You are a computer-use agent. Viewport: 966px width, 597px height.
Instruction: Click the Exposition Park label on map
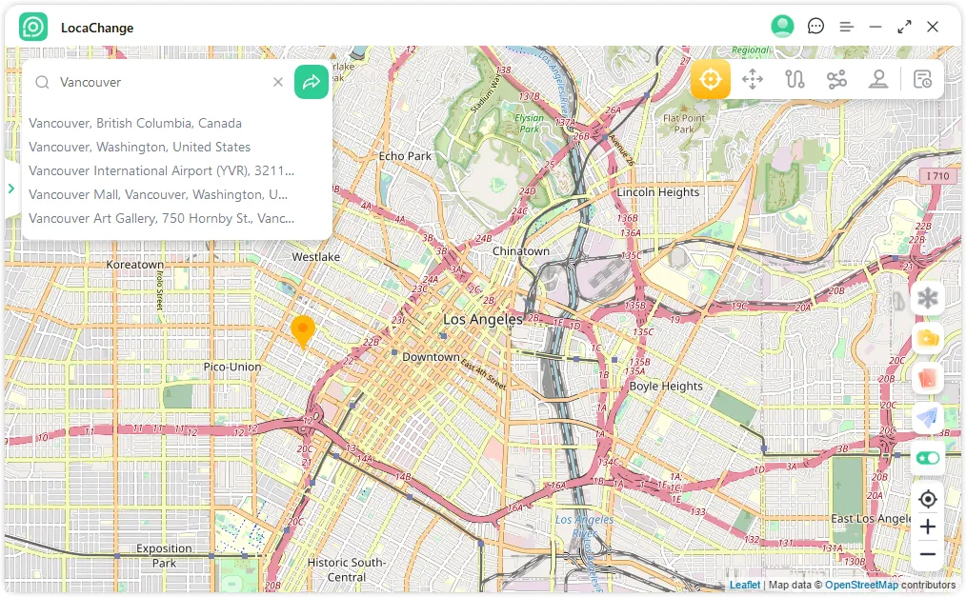point(164,555)
